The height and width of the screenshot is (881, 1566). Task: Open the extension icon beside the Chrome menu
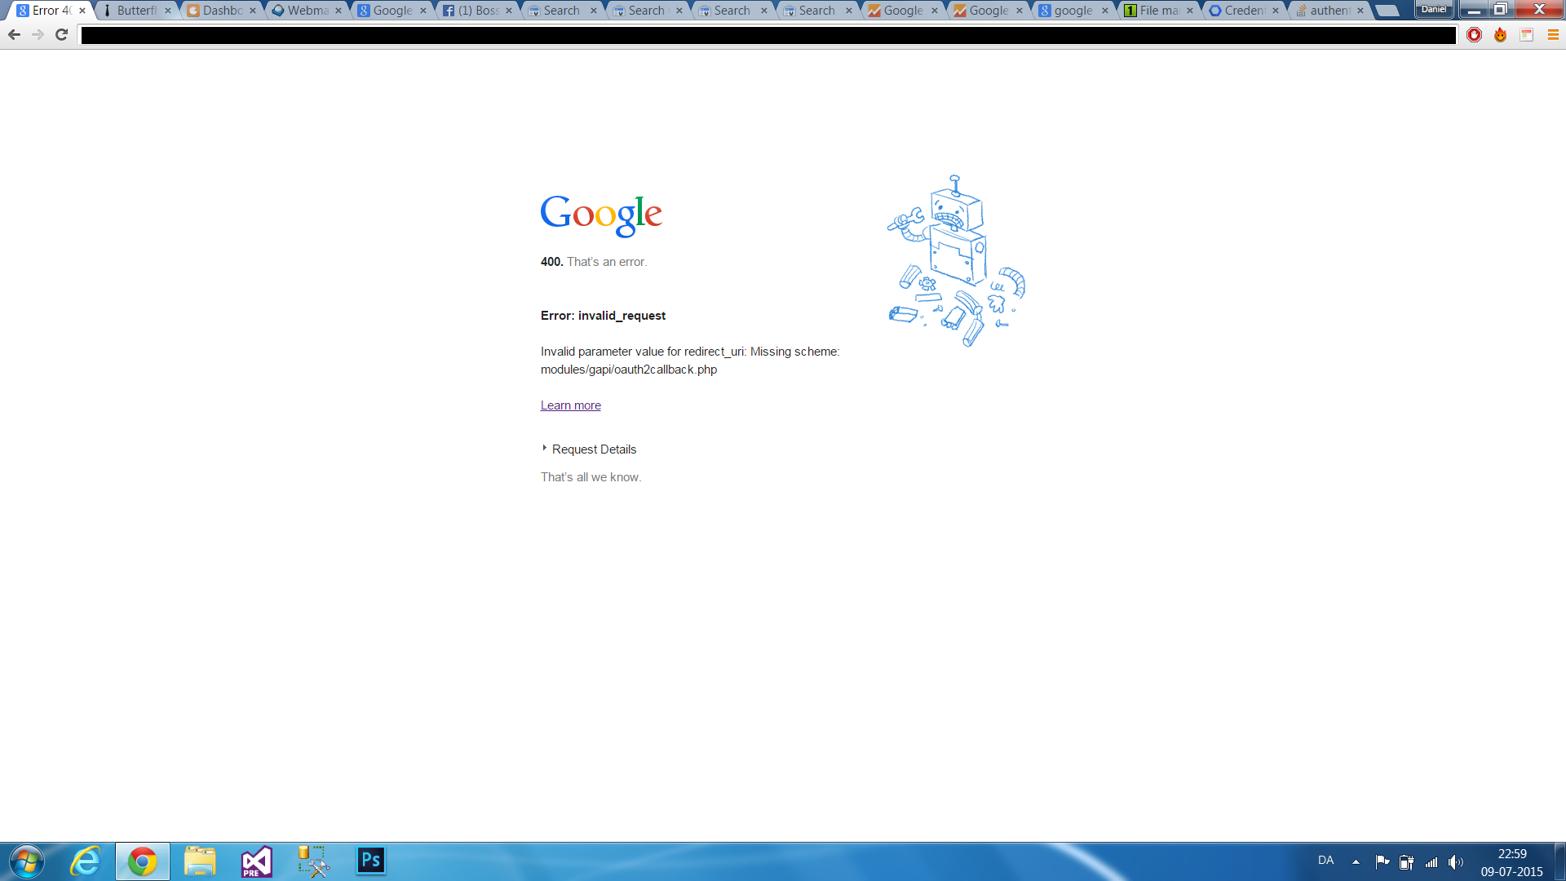tap(1526, 35)
